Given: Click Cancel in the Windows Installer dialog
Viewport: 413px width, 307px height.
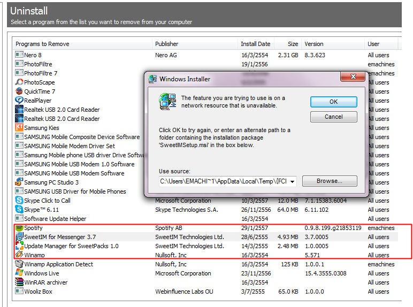Looking at the screenshot, I should (333, 117).
